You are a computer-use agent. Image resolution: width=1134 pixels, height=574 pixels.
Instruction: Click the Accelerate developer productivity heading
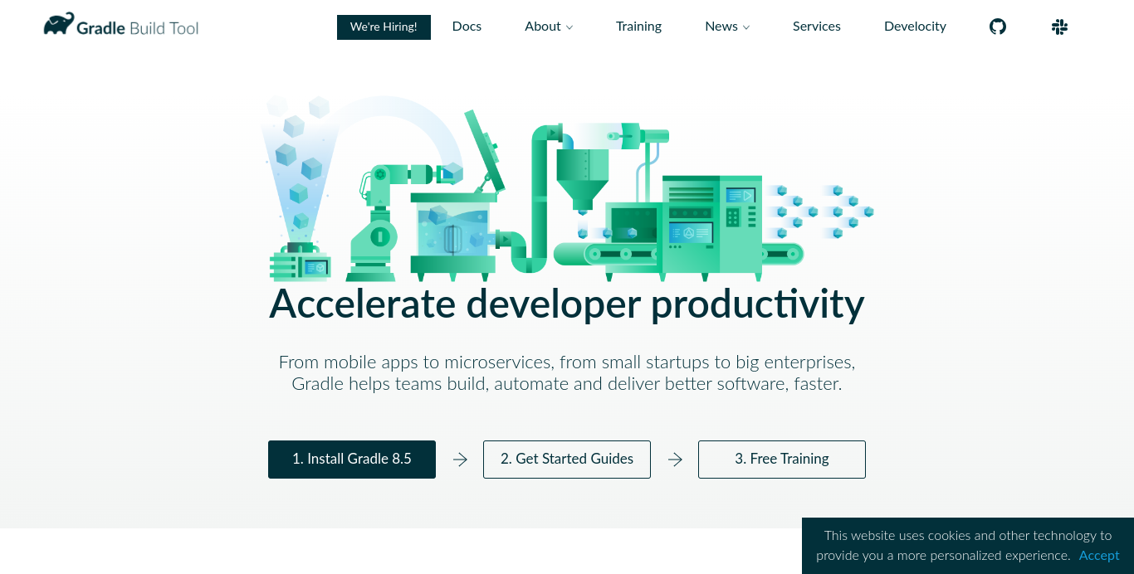tap(567, 304)
